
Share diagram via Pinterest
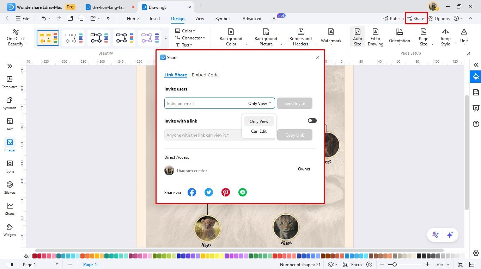pos(226,192)
